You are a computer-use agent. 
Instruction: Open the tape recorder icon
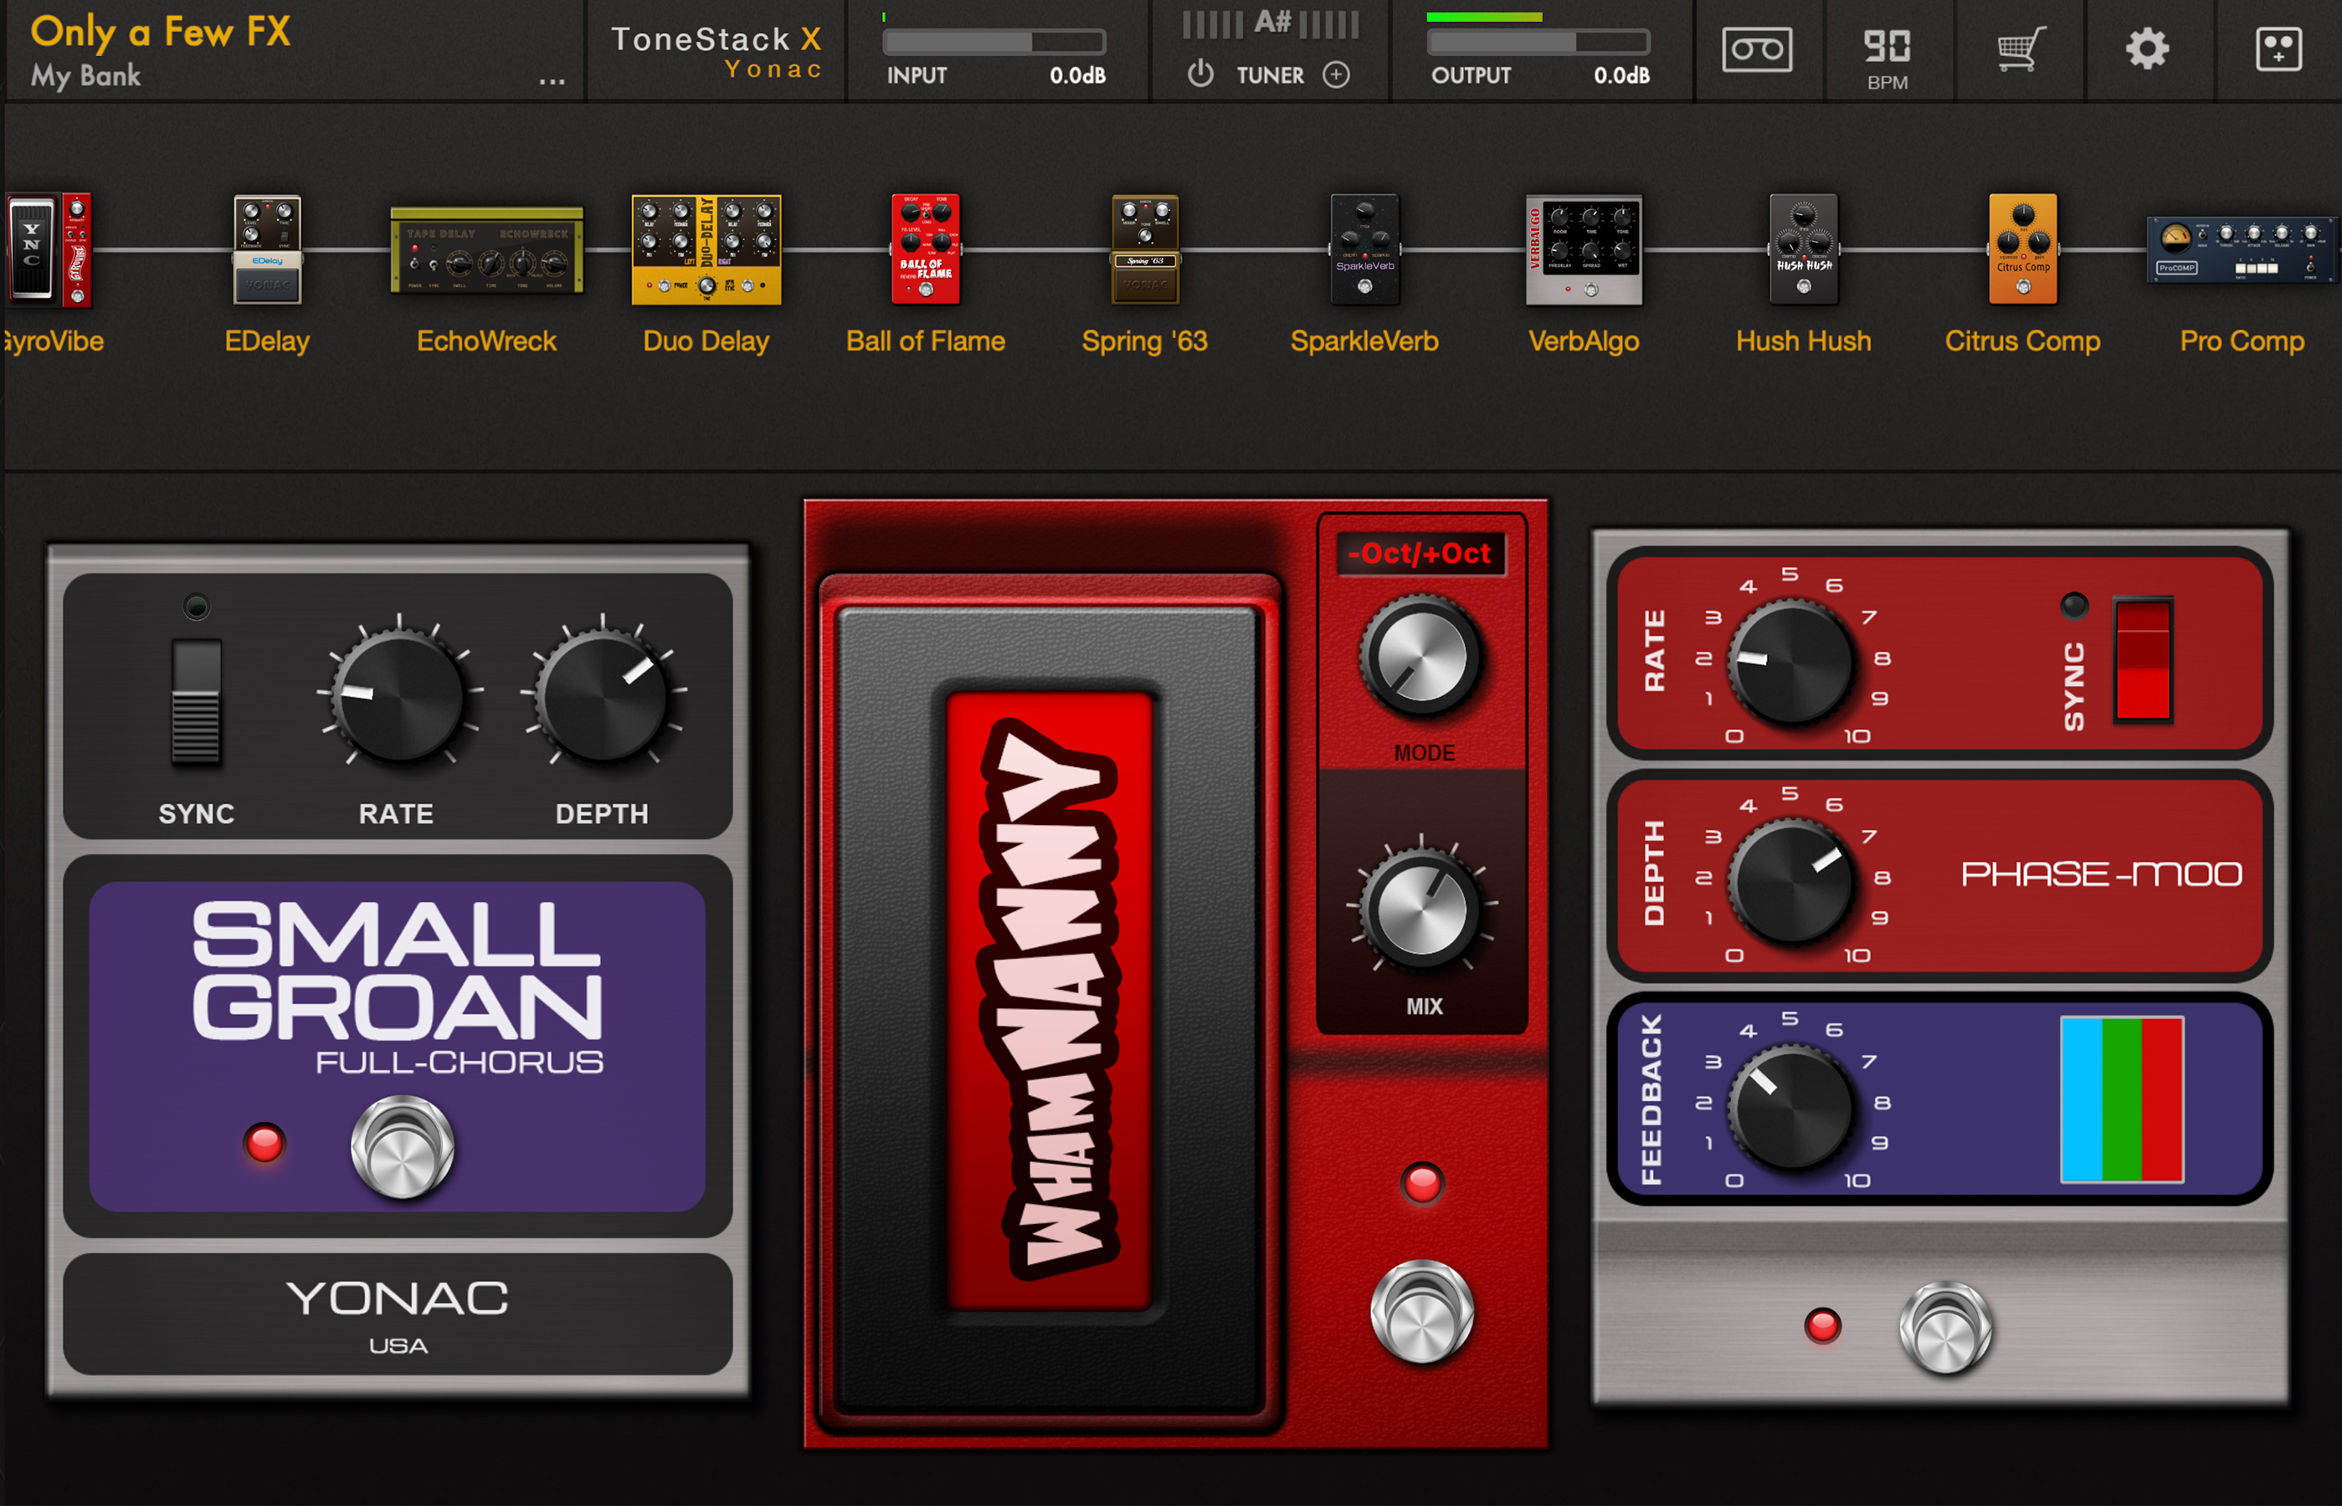[1756, 49]
